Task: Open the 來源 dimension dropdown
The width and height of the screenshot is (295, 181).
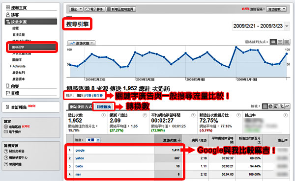Action: pyautogui.click(x=93, y=140)
